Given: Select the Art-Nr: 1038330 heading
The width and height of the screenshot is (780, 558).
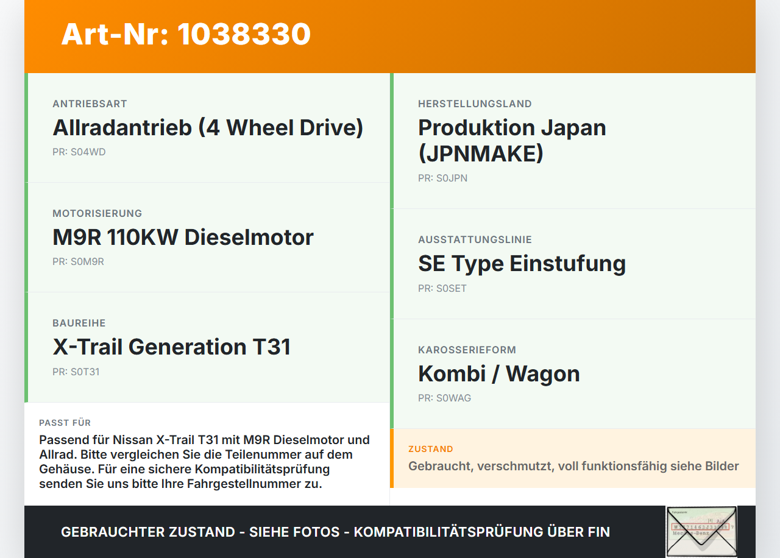Looking at the screenshot, I should [186, 34].
